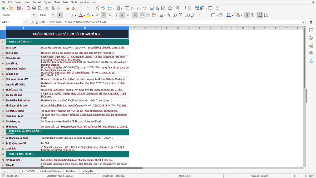Click Sort Ascending icon
The width and height of the screenshot is (316, 178).
(x=133, y=8)
